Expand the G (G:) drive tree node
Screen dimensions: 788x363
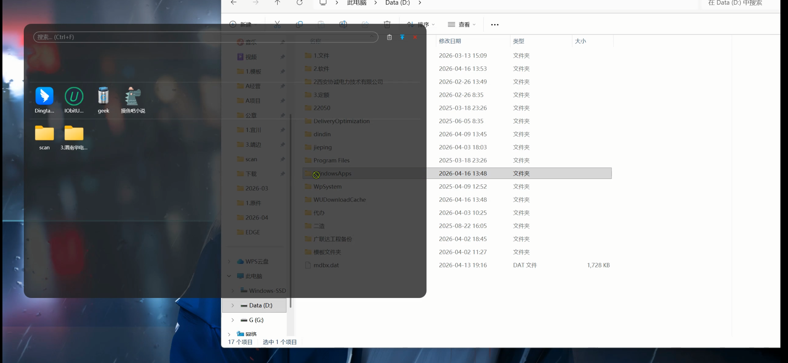click(x=233, y=320)
